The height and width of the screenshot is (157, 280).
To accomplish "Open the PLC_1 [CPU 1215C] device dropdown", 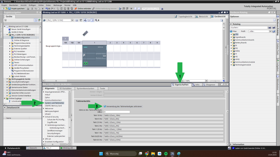I will pos(72,20).
